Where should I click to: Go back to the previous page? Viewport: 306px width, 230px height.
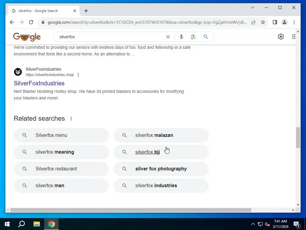click(x=12, y=22)
